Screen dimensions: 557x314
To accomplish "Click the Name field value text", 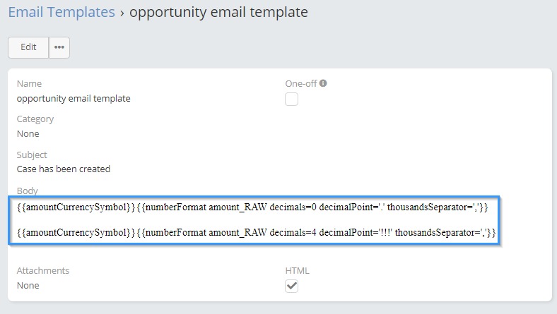I will click(x=74, y=99).
